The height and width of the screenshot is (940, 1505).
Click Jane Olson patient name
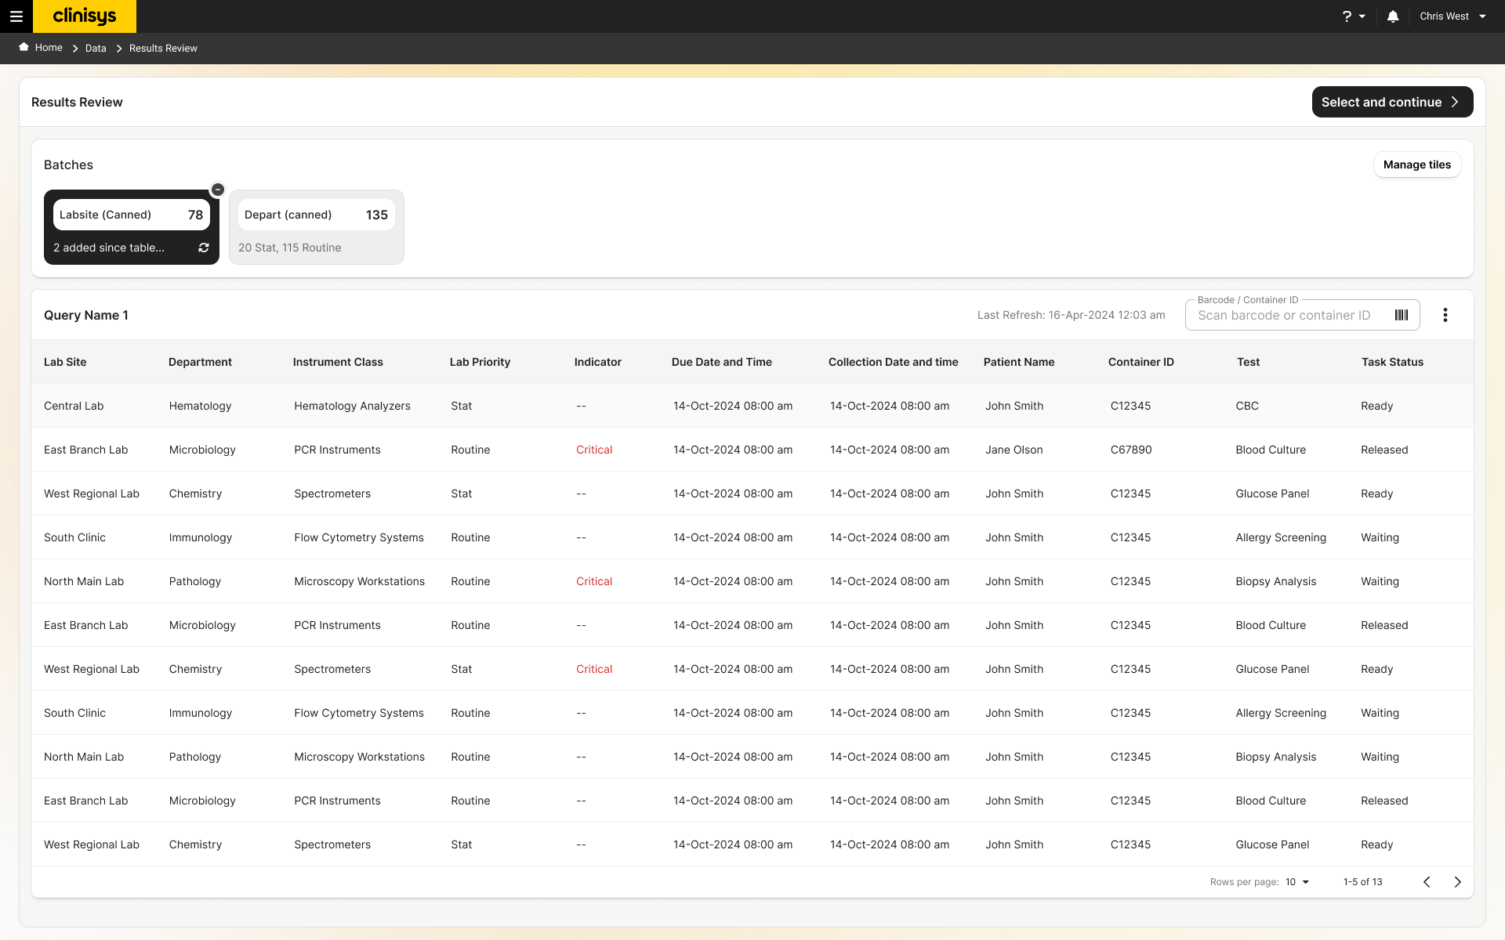(x=1014, y=450)
